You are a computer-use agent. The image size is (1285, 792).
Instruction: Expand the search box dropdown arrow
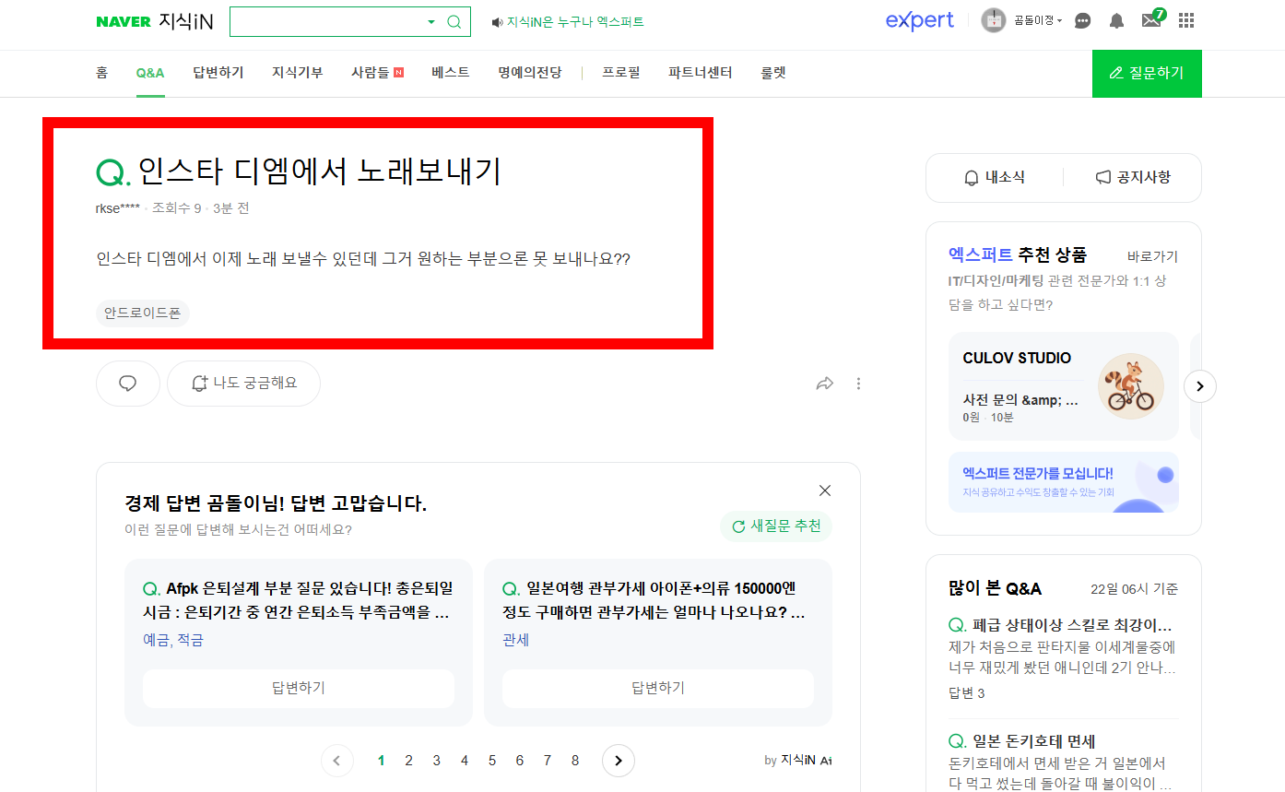click(430, 22)
